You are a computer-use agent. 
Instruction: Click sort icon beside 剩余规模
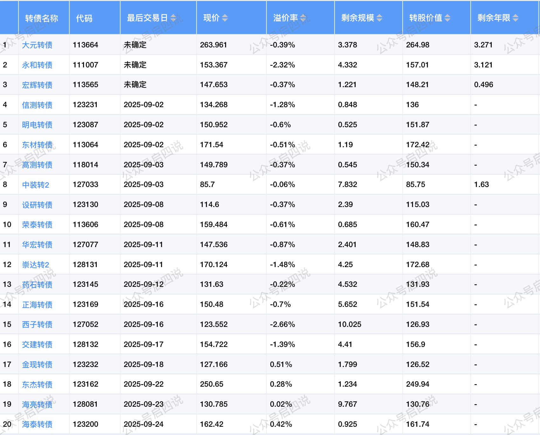tap(379, 18)
